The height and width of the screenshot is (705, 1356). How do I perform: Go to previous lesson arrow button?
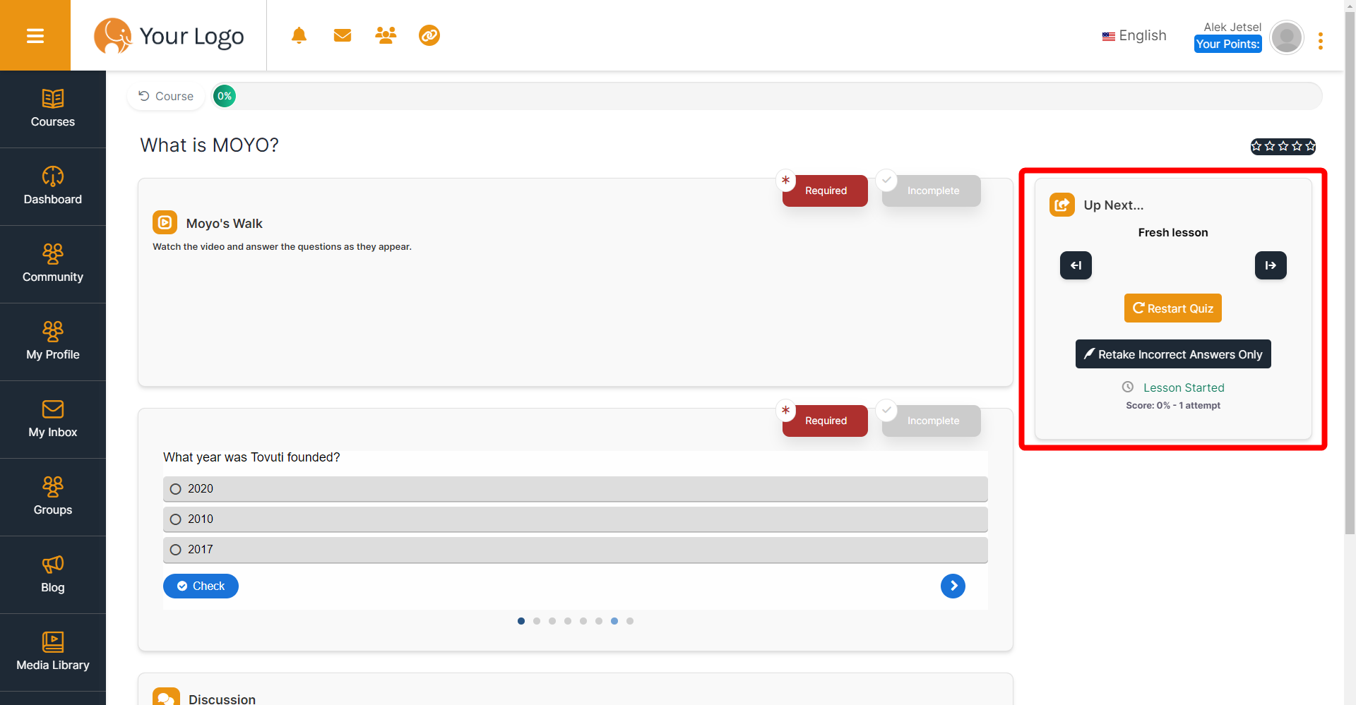point(1076,265)
